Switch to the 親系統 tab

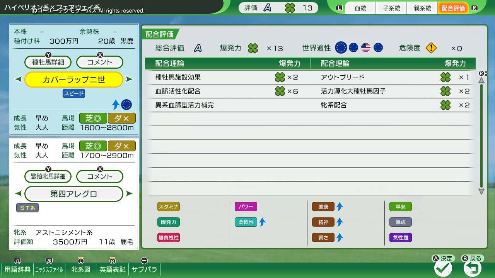tap(422, 8)
